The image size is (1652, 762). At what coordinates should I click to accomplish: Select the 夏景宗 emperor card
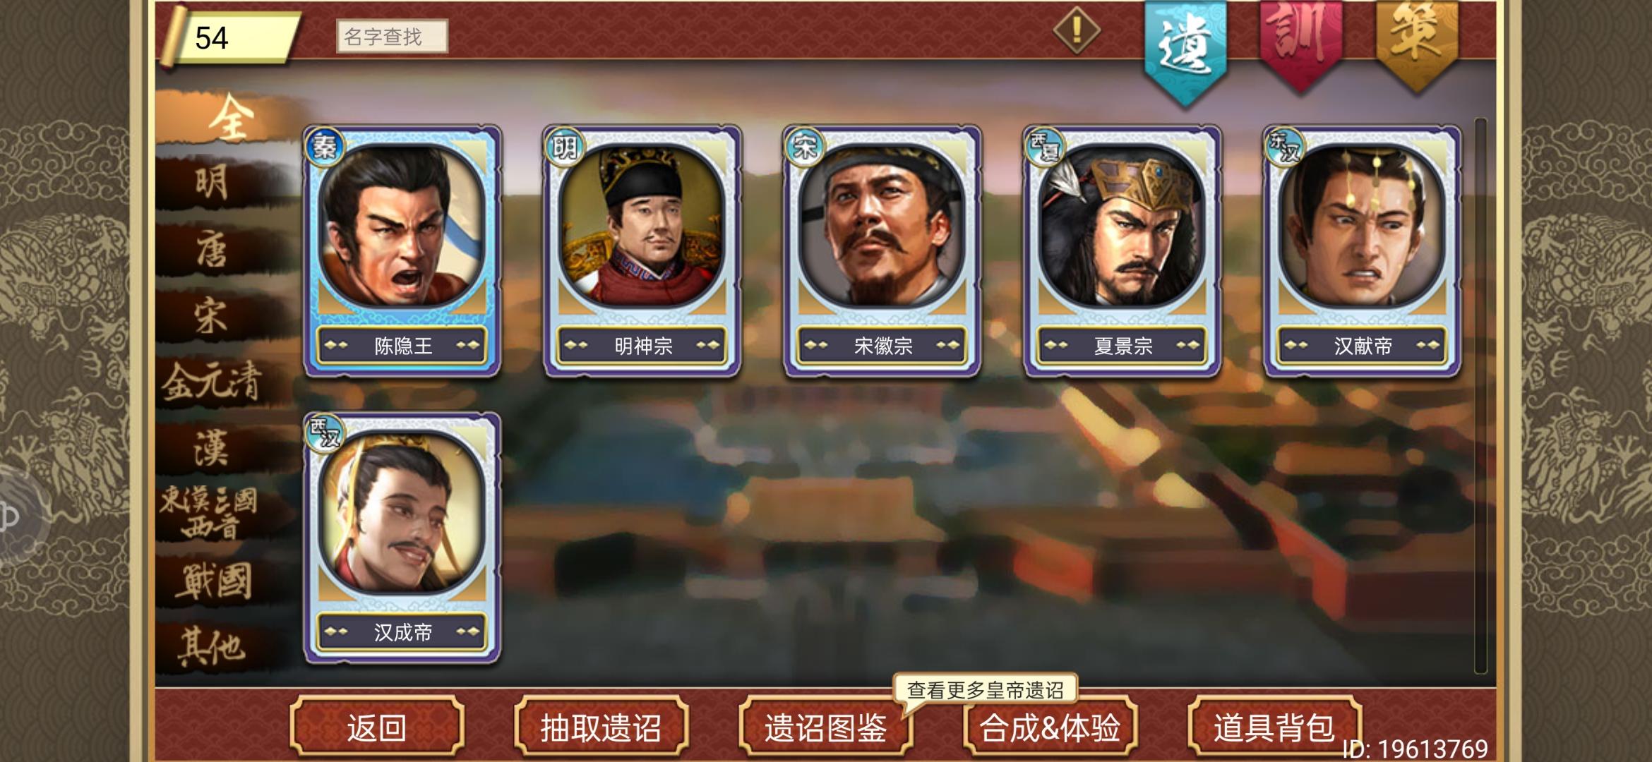1123,250
